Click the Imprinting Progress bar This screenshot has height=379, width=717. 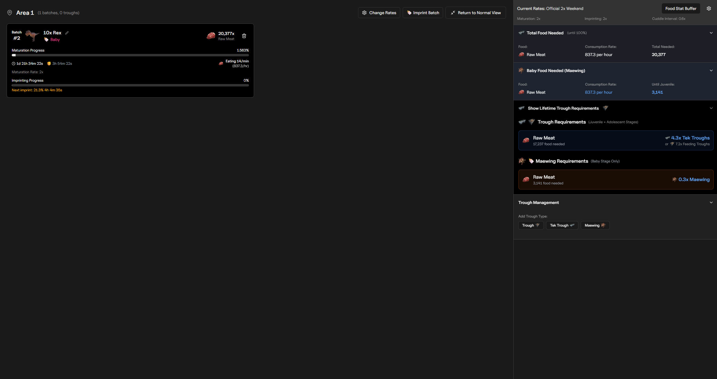[130, 85]
